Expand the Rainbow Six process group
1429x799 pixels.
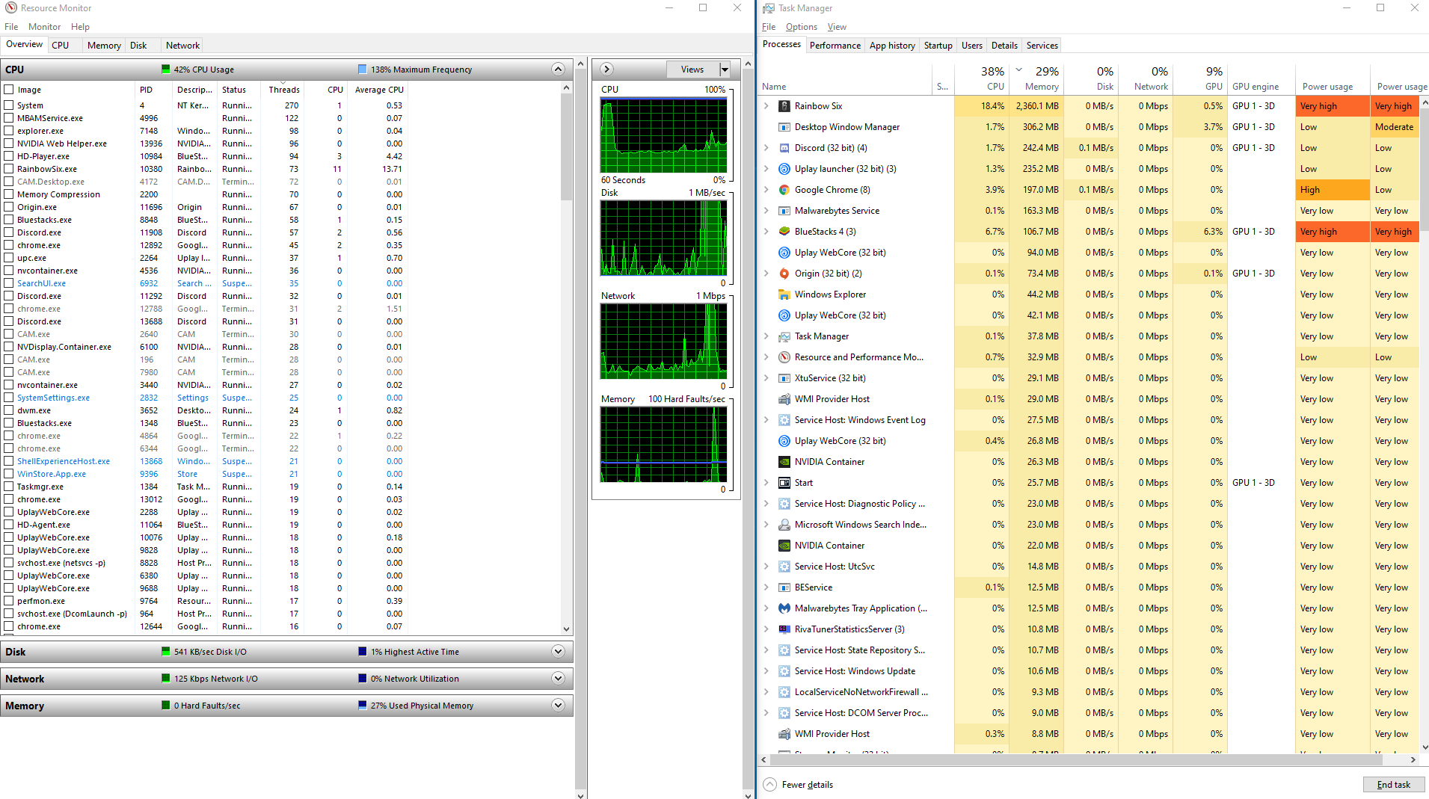pyautogui.click(x=766, y=106)
